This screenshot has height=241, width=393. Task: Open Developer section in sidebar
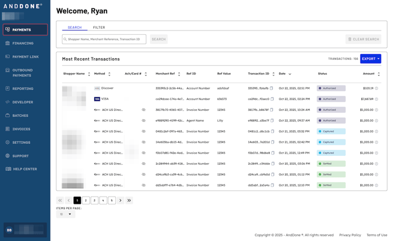point(23,102)
